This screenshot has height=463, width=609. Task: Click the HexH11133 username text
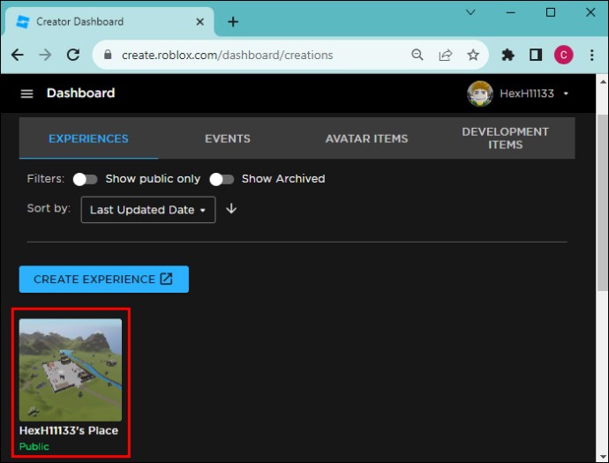527,93
